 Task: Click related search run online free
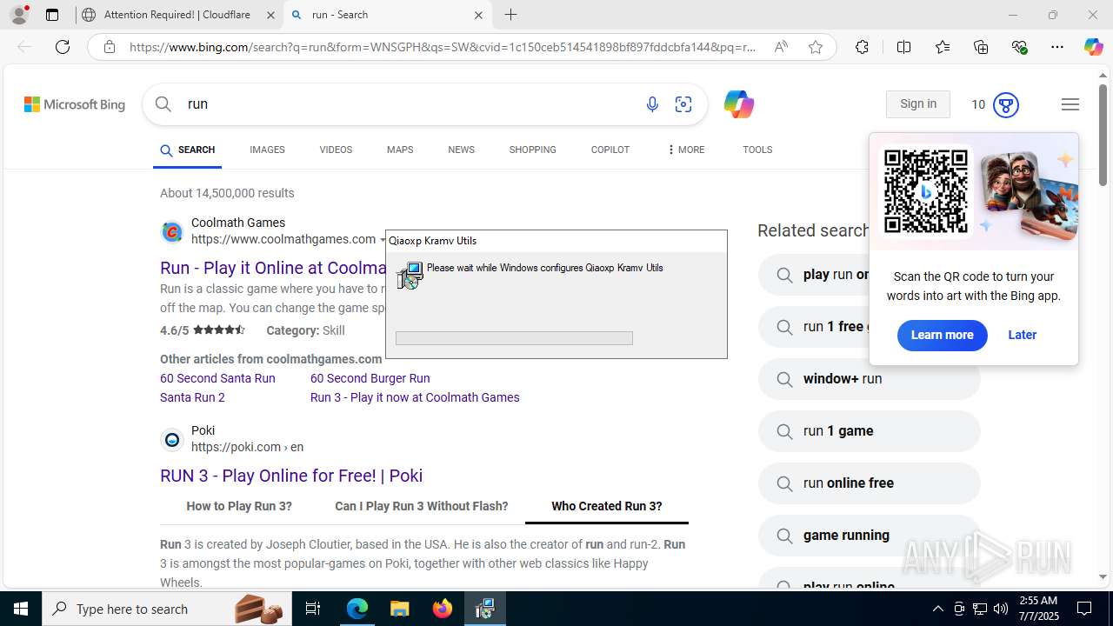869,483
